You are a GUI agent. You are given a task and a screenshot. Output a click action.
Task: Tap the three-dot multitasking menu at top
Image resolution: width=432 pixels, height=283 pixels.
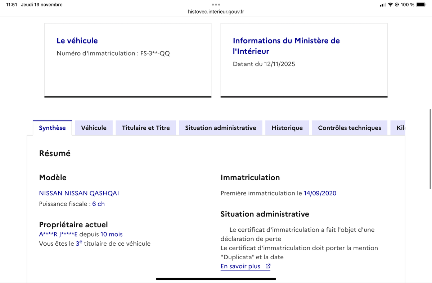pyautogui.click(x=216, y=5)
